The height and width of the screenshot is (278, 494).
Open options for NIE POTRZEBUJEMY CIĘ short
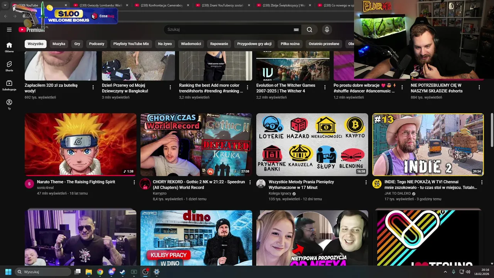[479, 87]
